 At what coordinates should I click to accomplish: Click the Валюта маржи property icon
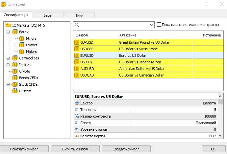(x=77, y=136)
